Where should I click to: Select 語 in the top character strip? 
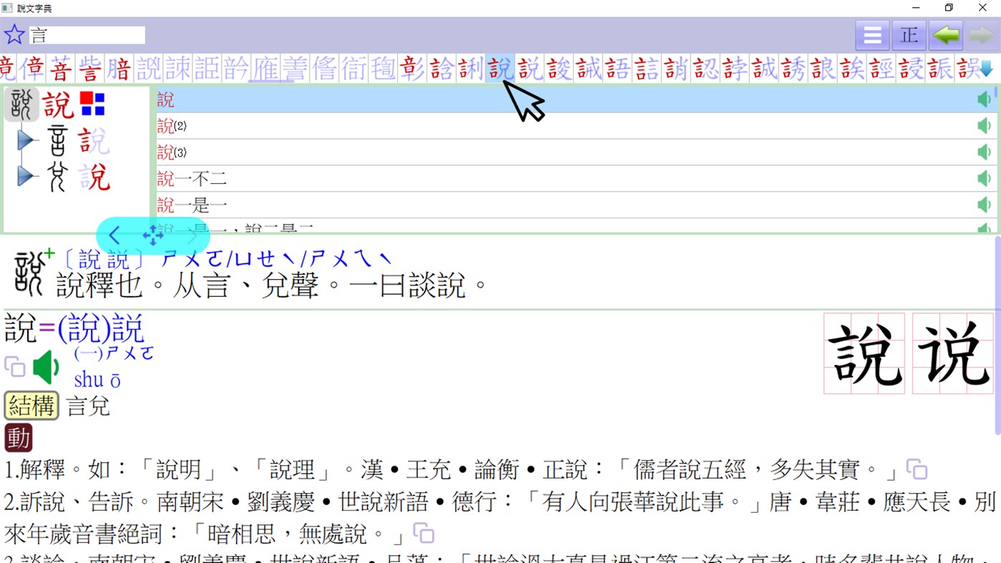[616, 69]
